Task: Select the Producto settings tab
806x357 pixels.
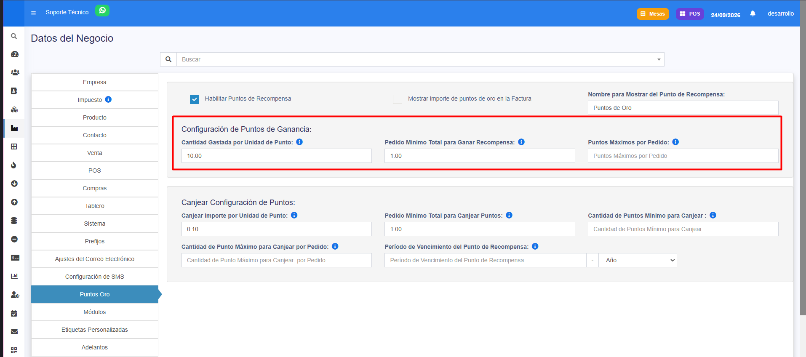Action: coord(95,117)
